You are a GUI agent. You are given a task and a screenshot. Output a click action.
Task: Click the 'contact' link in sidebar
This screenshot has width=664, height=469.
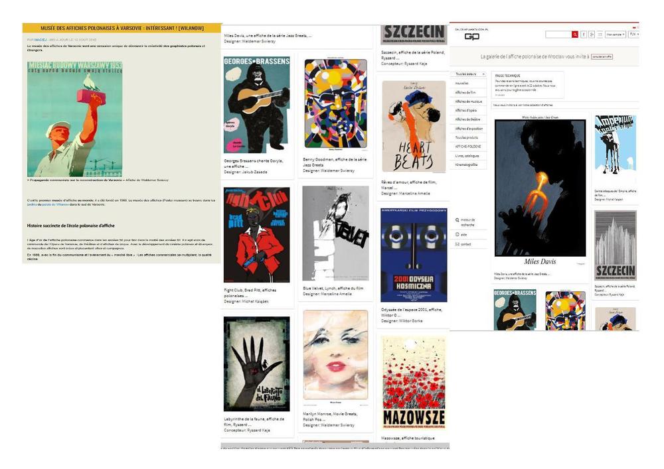click(466, 244)
